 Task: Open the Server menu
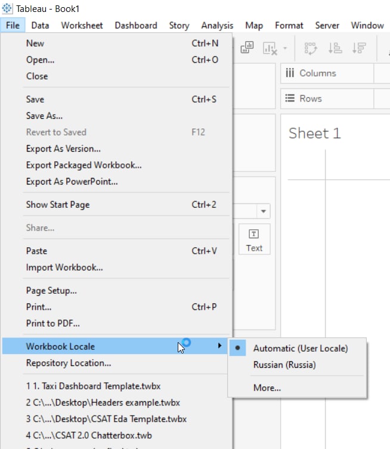click(327, 26)
